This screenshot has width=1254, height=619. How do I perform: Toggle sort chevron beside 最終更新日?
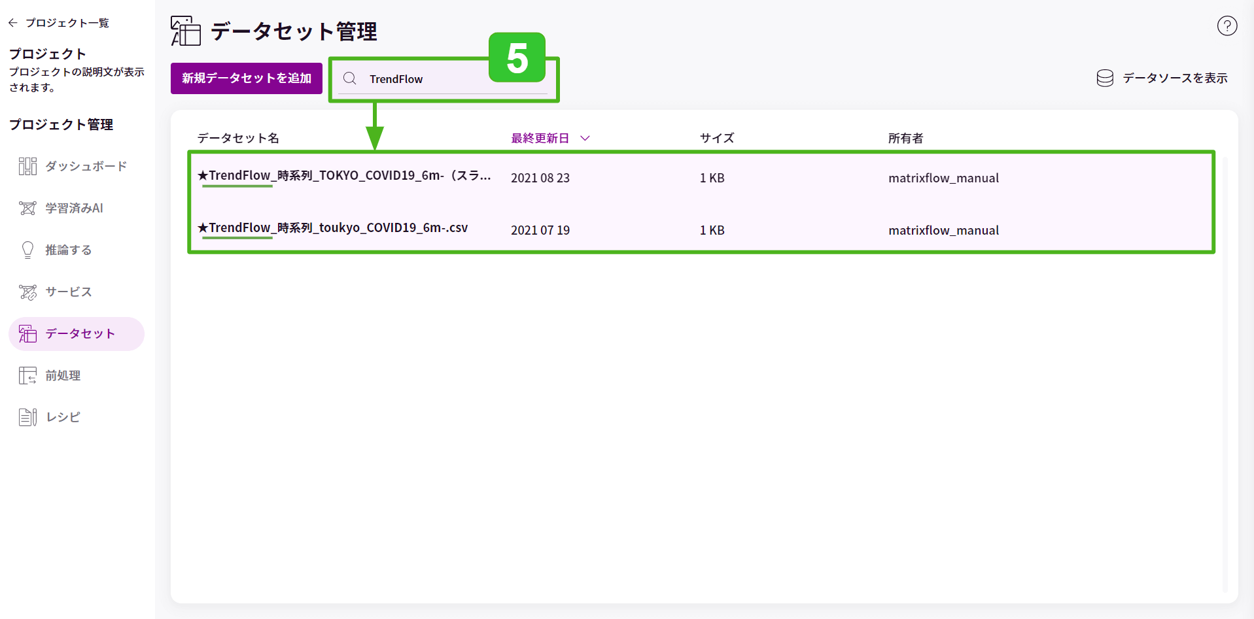tap(585, 138)
